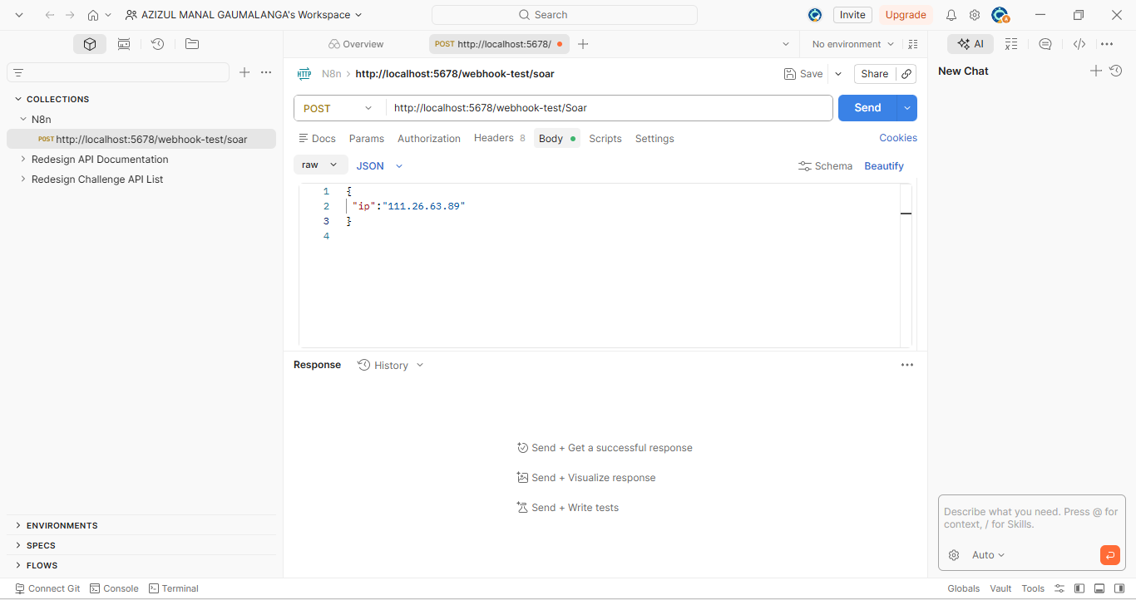Screen dimensions: 1136x600
Task: Switch to the Authorization tab
Action: (429, 139)
